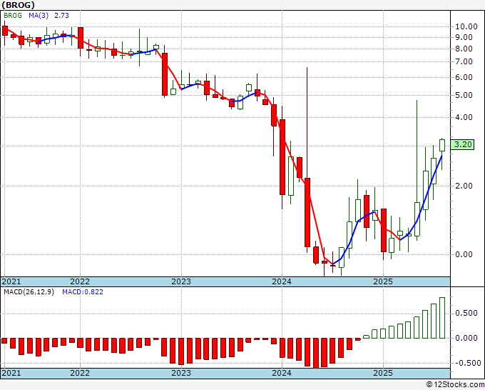Viewport: 485px width, 390px height.
Task: Click 2024 on the price chart timeline
Action: (282, 281)
